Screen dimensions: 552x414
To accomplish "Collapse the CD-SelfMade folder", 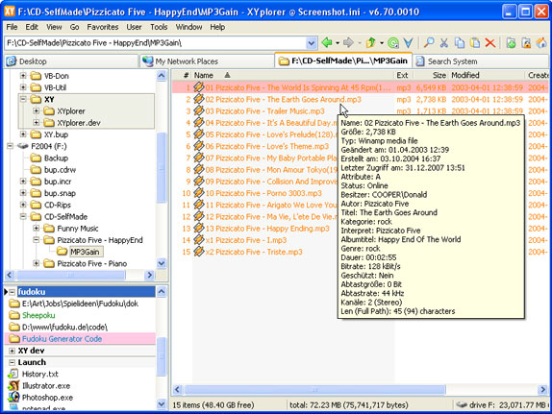I will point(23,217).
